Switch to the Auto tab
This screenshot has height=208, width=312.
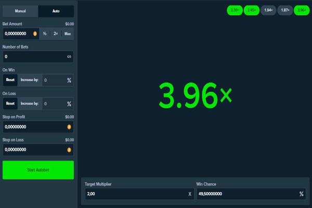[56, 11]
